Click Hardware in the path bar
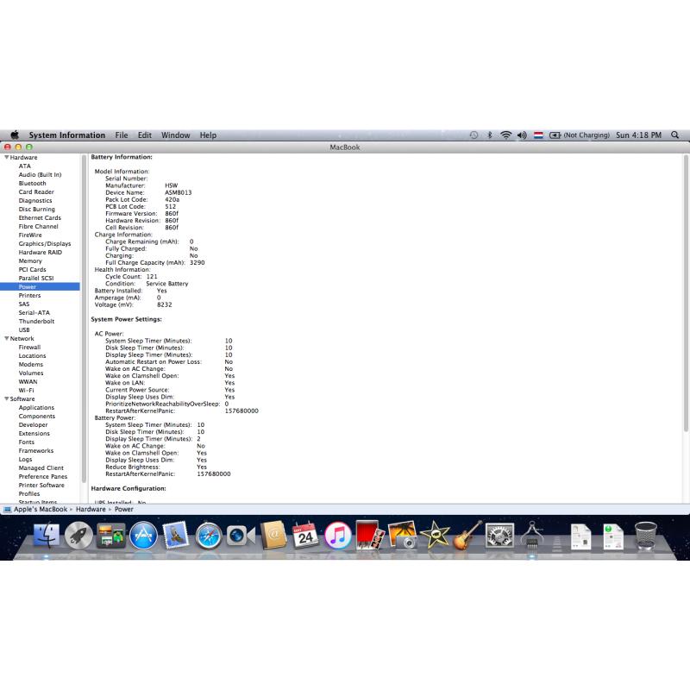The width and height of the screenshot is (690, 690). coord(91,509)
